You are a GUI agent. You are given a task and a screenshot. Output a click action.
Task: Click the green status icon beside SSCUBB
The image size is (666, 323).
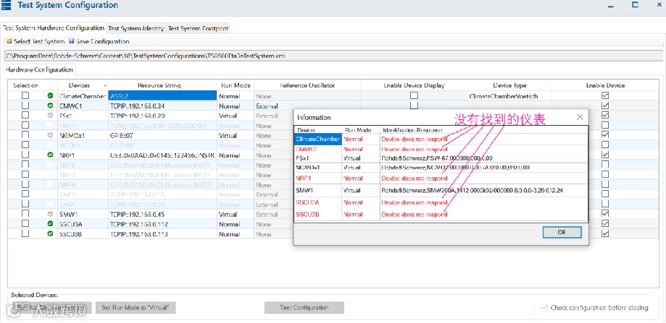click(51, 233)
